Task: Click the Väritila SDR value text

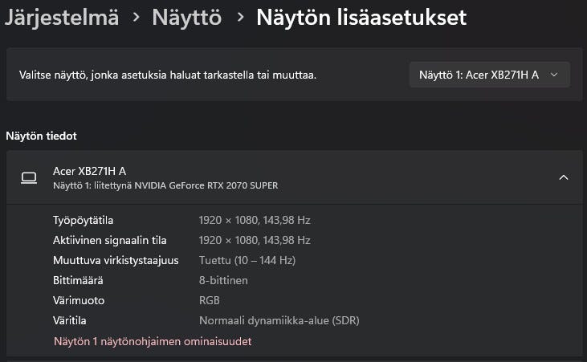Action: click(279, 320)
